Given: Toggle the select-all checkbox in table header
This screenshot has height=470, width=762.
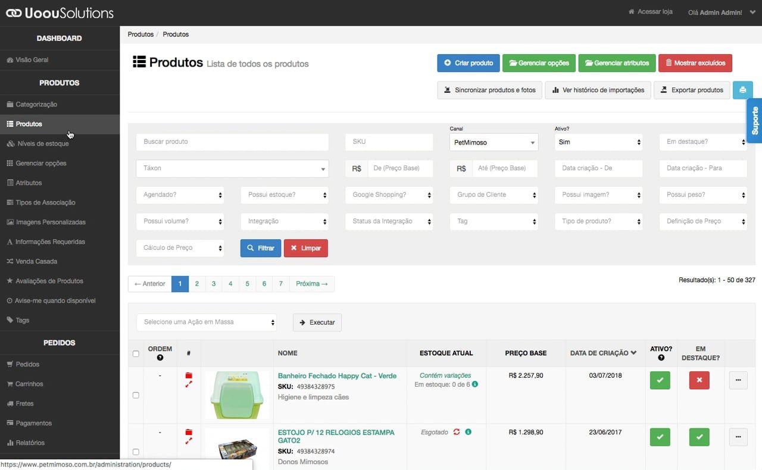Looking at the screenshot, I should [x=136, y=354].
